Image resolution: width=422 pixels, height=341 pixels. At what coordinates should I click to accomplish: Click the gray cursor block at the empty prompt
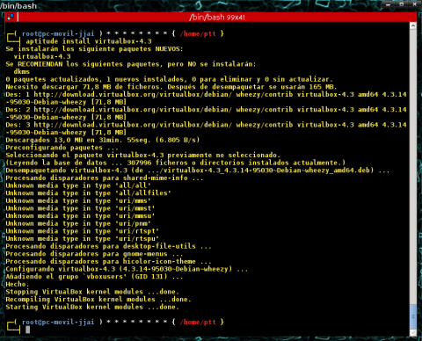tap(28, 330)
